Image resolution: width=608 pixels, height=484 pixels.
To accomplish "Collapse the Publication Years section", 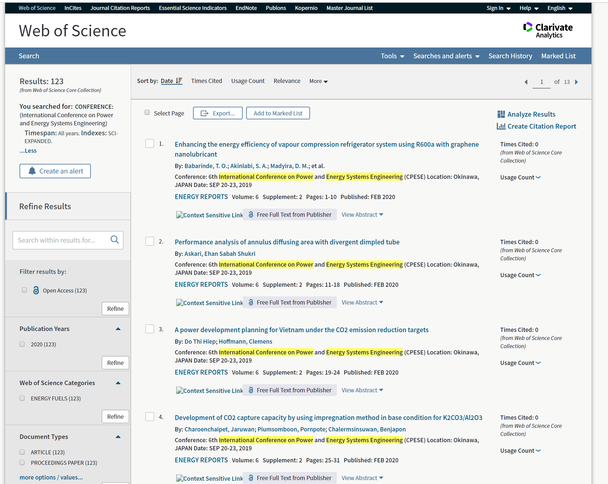I will 118,329.
